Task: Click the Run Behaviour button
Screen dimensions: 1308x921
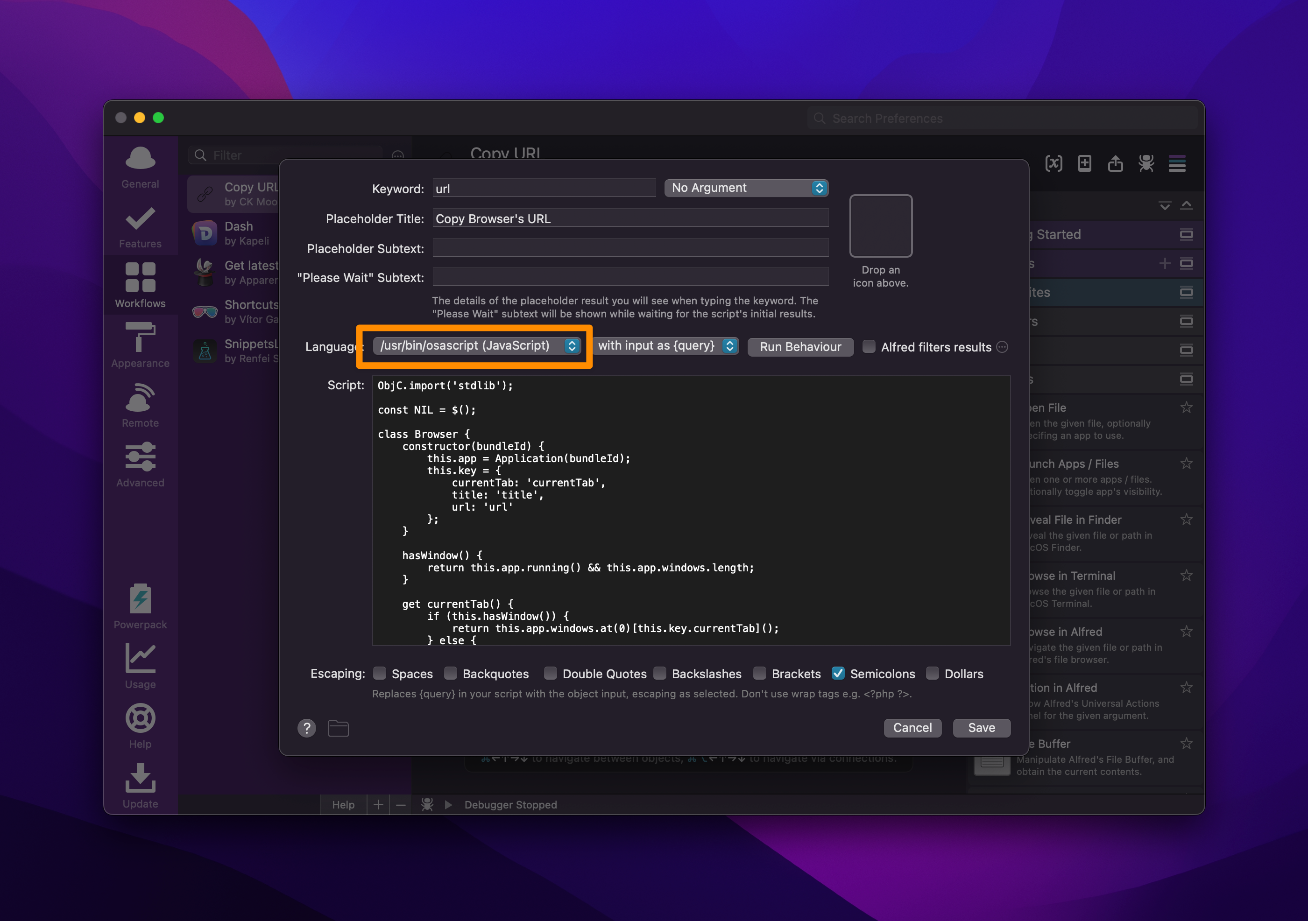Action: pyautogui.click(x=800, y=347)
